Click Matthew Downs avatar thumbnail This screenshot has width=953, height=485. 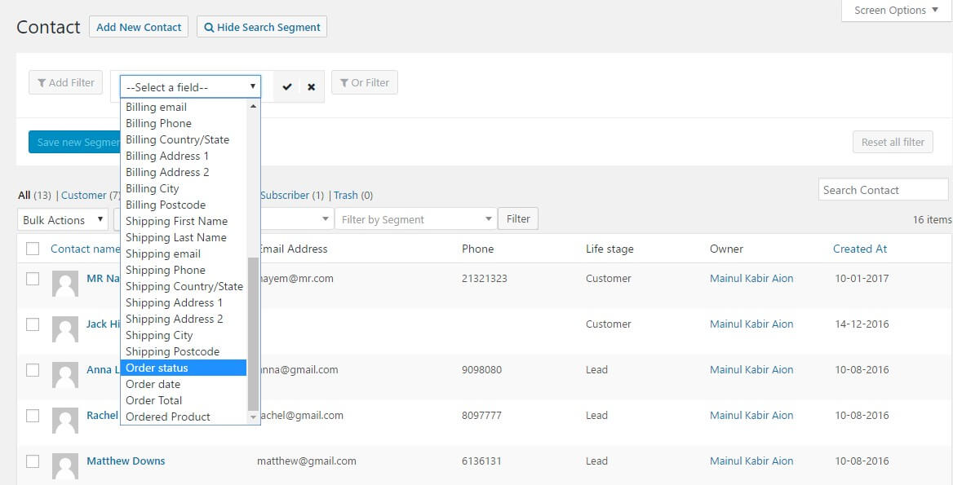[65, 466]
